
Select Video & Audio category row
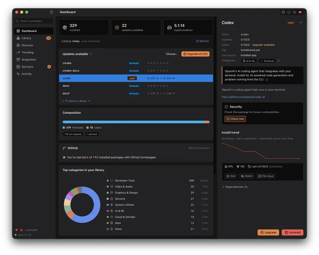(157, 187)
